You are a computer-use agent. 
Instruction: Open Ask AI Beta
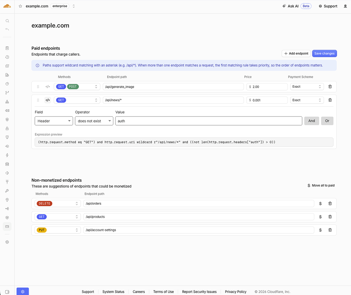click(x=297, y=6)
